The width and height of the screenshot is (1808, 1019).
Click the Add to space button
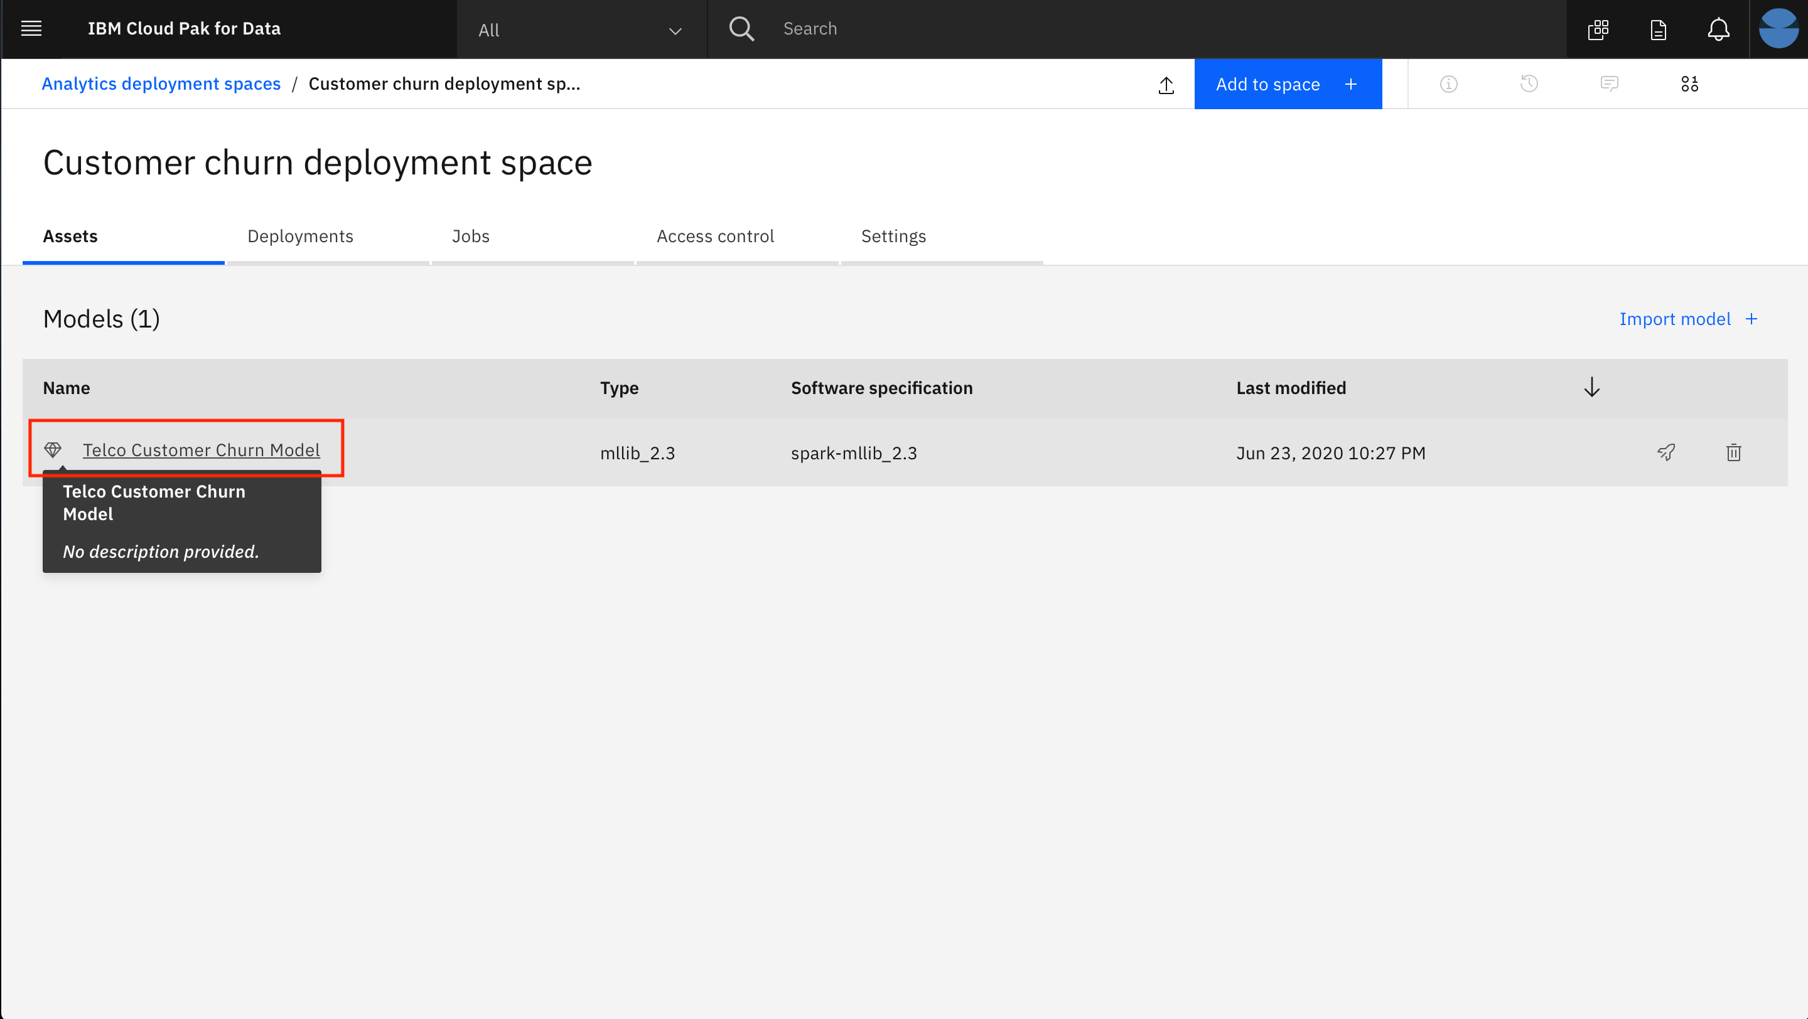point(1287,84)
